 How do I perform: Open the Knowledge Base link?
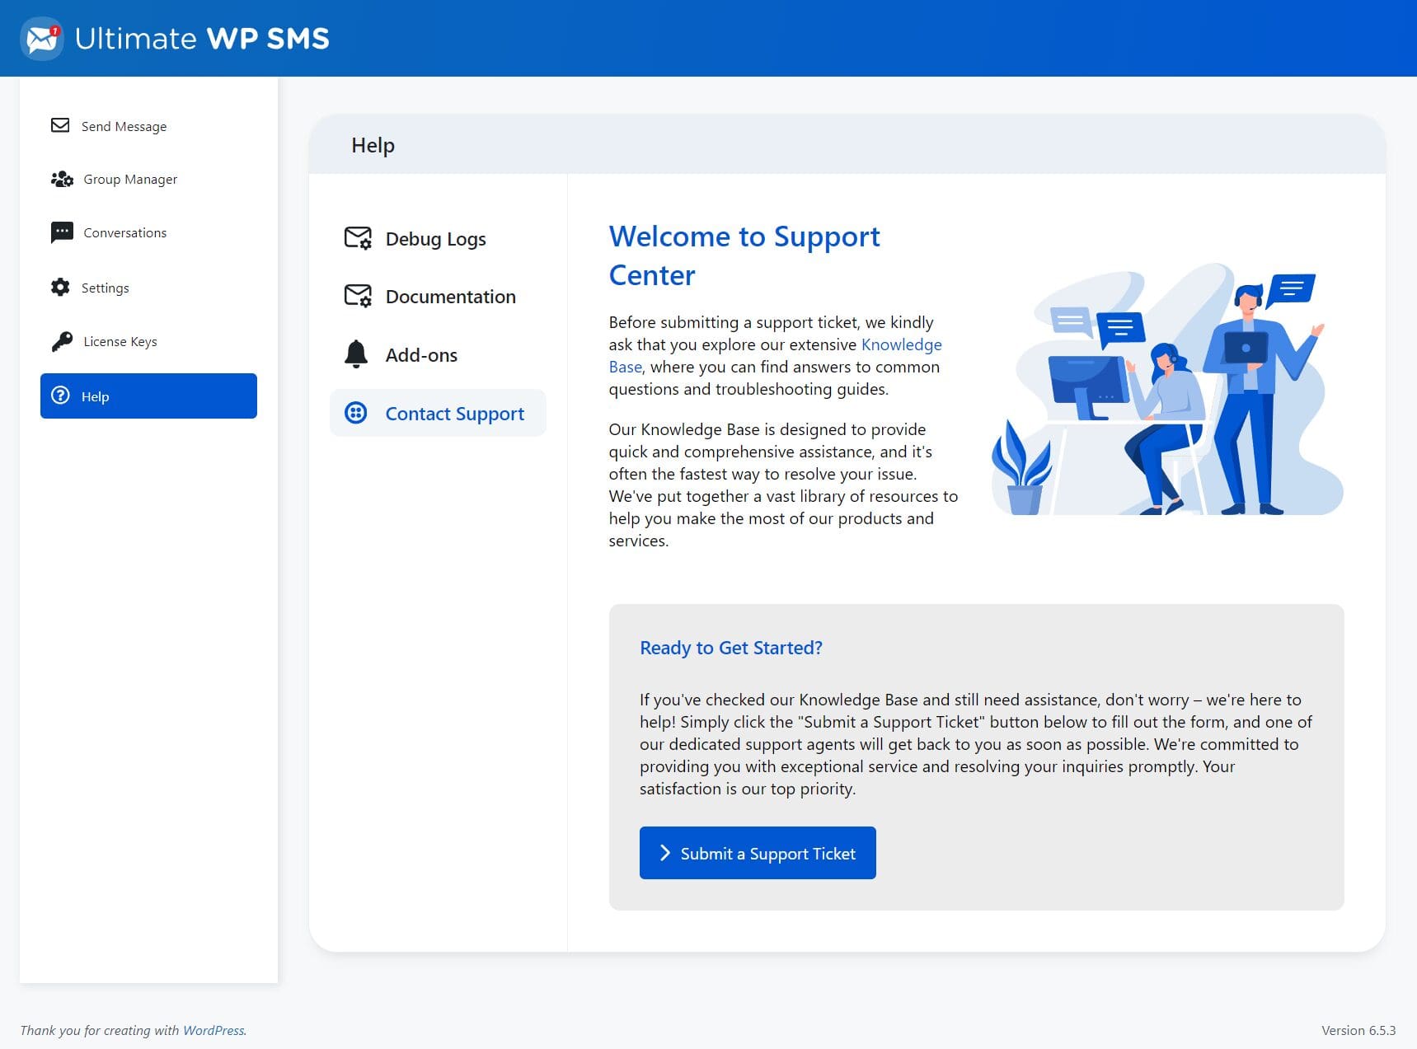[x=901, y=344]
